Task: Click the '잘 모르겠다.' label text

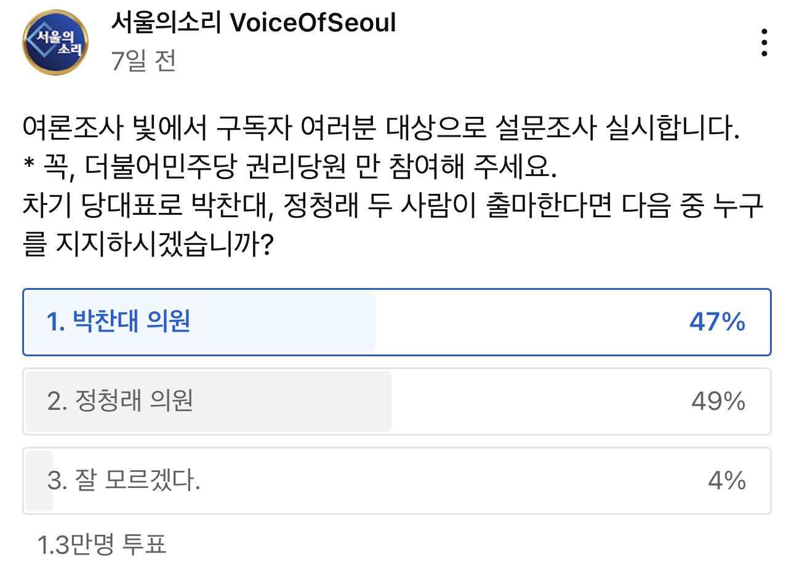Action: [137, 480]
